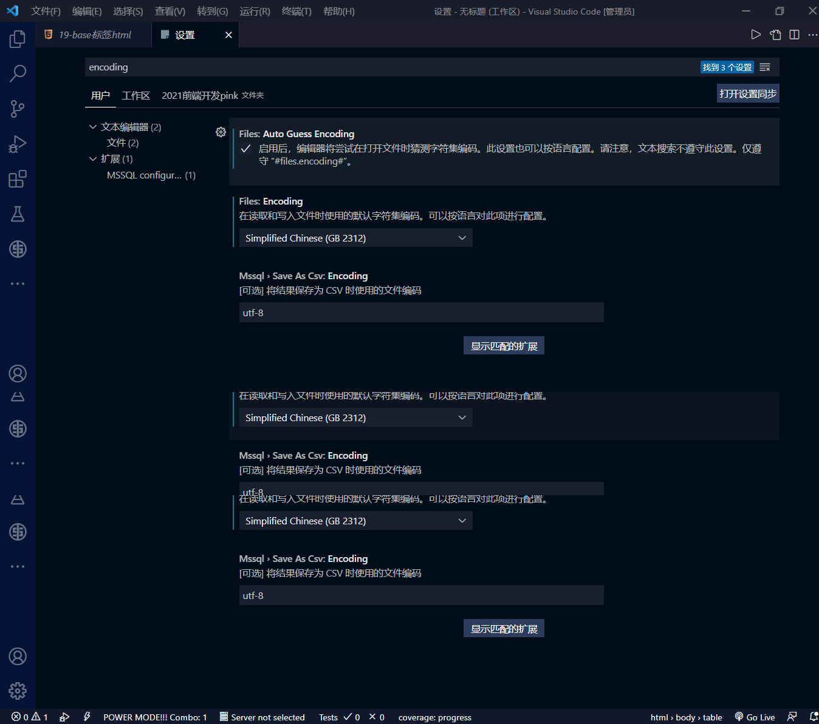The width and height of the screenshot is (819, 724).
Task: Click failed tests X count
Action: pyautogui.click(x=377, y=717)
